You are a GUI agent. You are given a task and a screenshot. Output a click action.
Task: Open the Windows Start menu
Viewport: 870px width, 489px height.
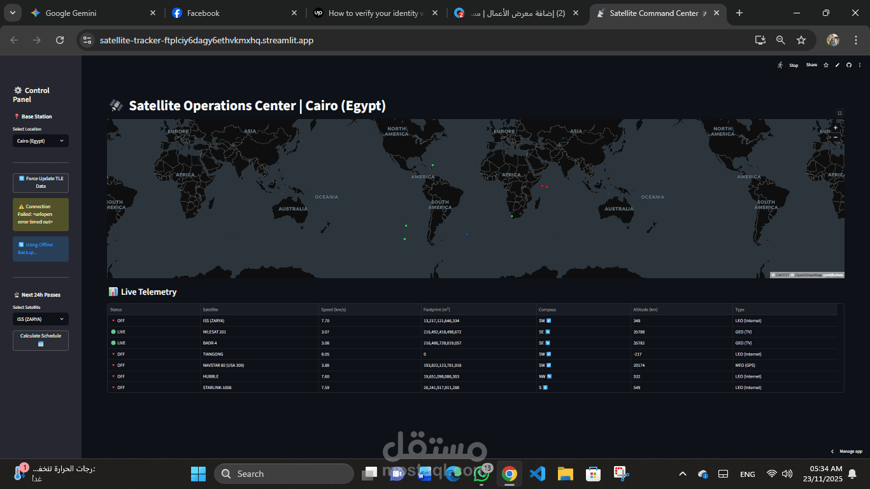click(198, 474)
